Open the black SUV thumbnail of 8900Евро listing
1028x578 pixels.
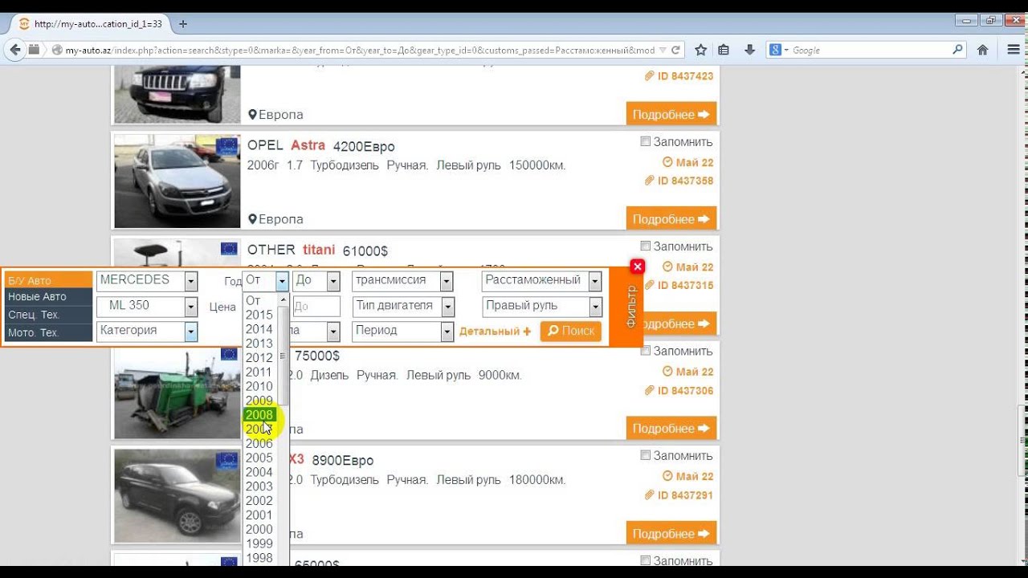coord(177,495)
